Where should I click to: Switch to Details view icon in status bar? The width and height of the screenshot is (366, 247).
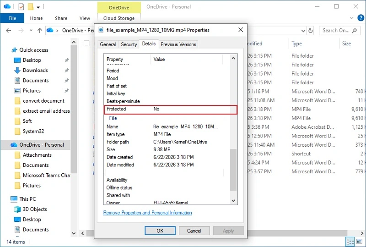350,242
